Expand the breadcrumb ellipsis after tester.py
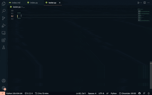152x95 pixels. pyautogui.click(x=24, y=7)
